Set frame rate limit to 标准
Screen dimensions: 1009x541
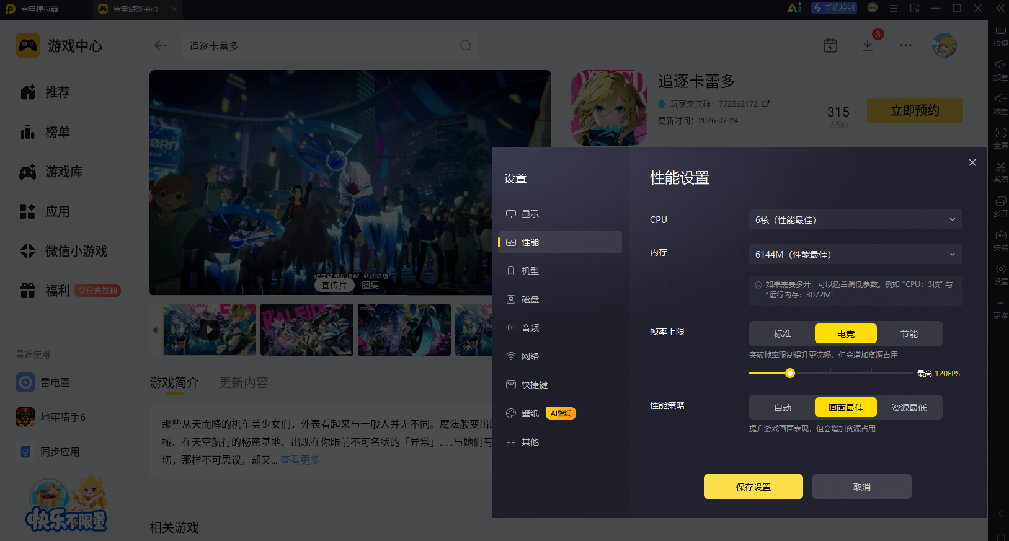[x=783, y=334]
